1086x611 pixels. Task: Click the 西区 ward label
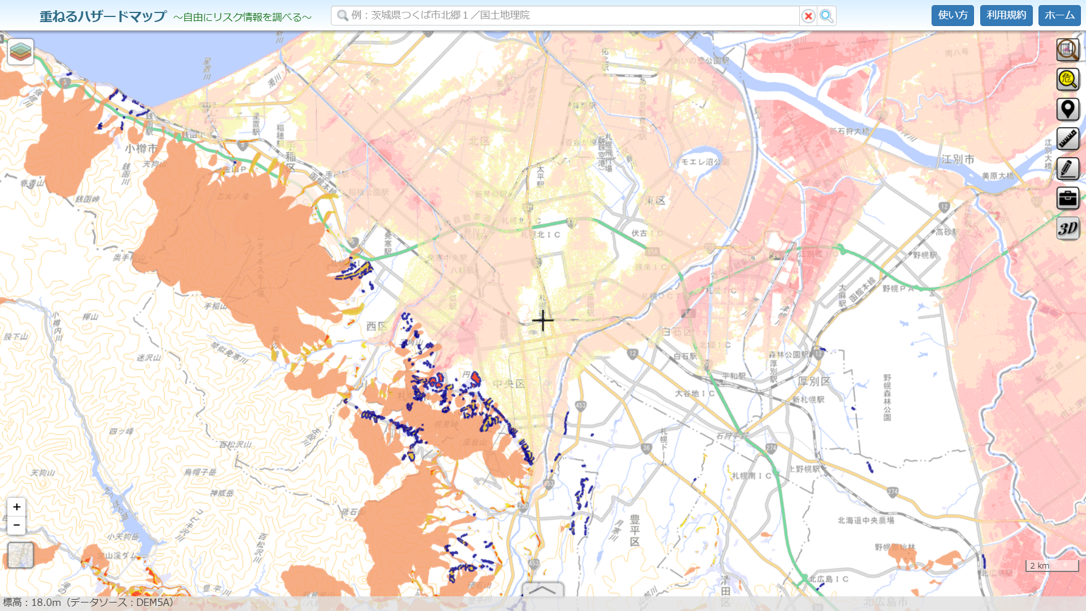click(377, 326)
